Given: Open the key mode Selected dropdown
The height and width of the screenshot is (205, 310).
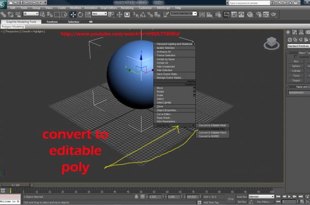Looking at the screenshot, I should point(261,197).
